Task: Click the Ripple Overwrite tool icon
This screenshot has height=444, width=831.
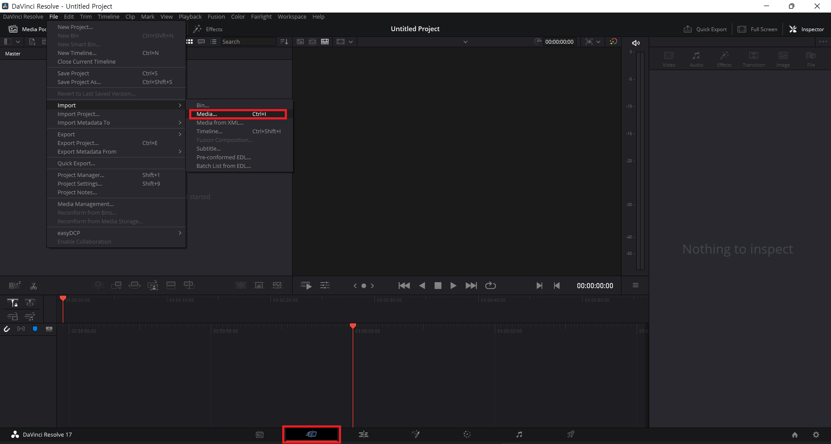Action: (135, 285)
